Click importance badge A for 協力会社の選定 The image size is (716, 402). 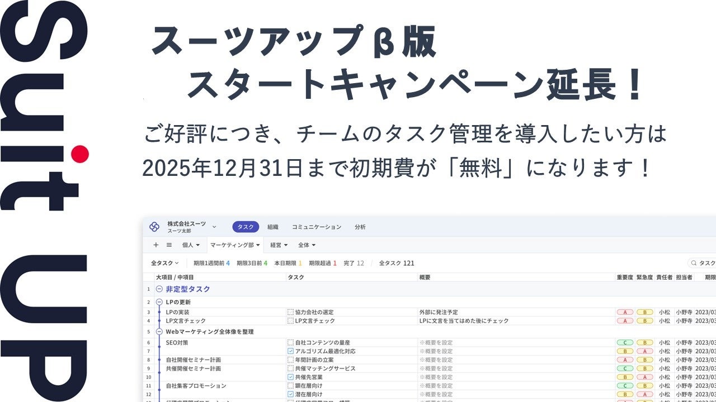pyautogui.click(x=625, y=312)
